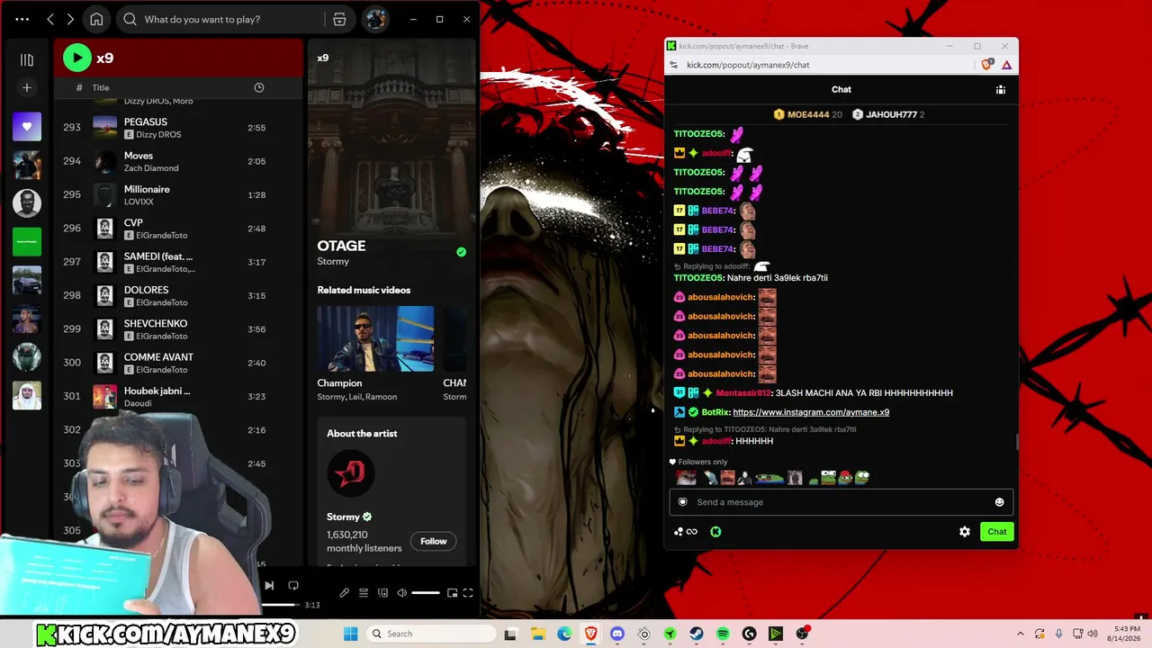This screenshot has height=648, width=1152.
Task: Open Microsoft Edge from the taskbar
Action: tap(564, 634)
